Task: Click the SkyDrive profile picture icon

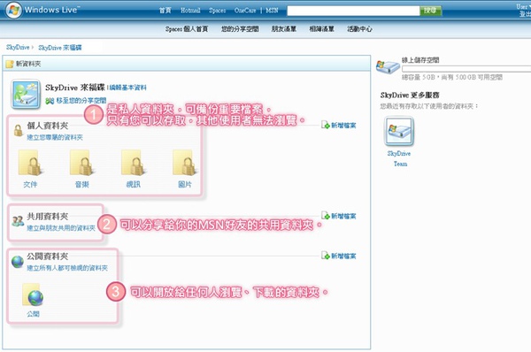Action: pos(26,95)
